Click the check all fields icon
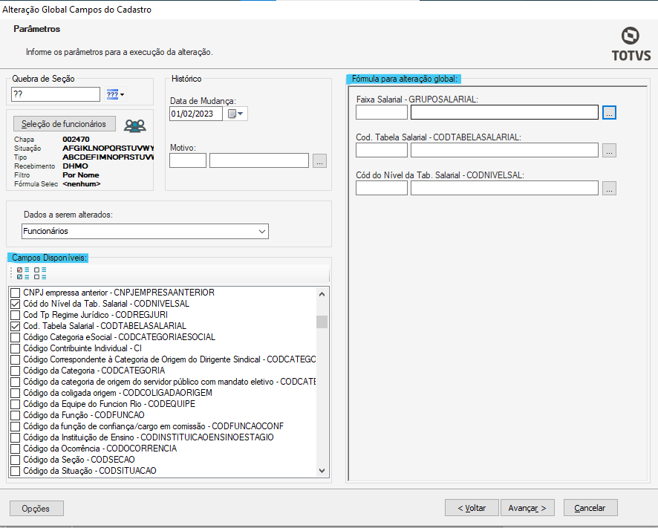This screenshot has height=528, width=658. click(23, 273)
